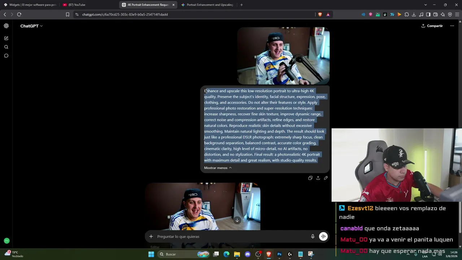Screen dimensions: 462x260
Task: Focus the chatgpt.com address bar URL
Action: tap(125, 14)
